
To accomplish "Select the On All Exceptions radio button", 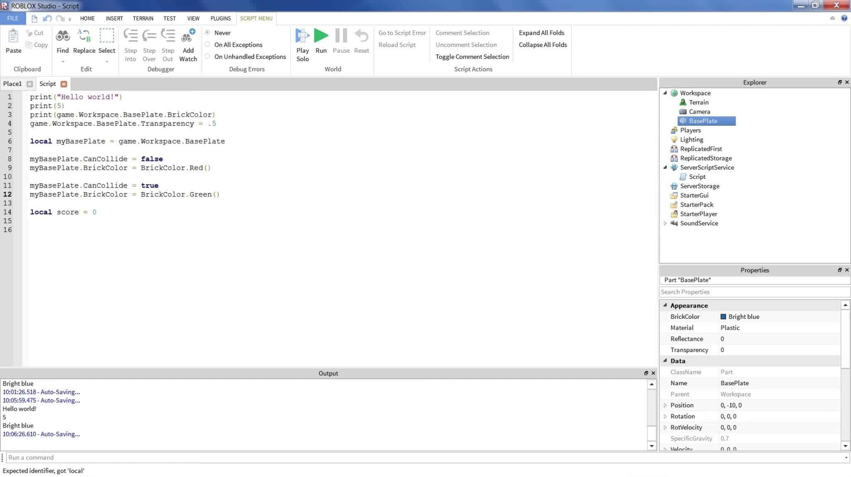I will pos(209,44).
